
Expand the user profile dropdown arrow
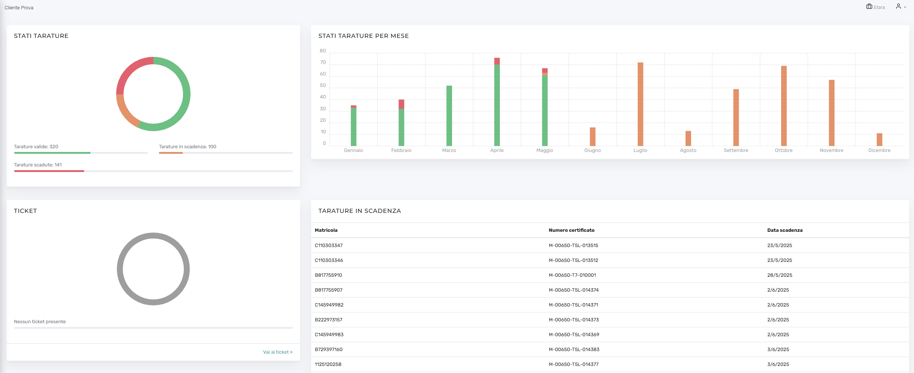(x=905, y=7)
